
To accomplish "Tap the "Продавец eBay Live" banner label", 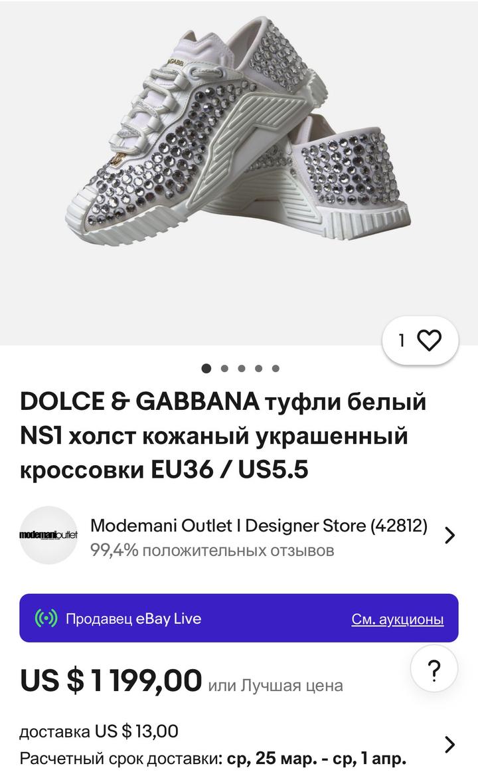I will pos(133,619).
